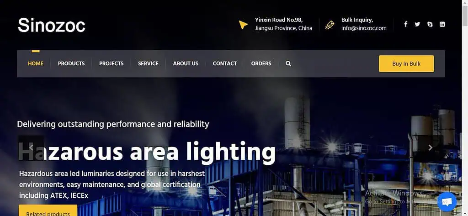Open the blue live chat bubble
The height and width of the screenshot is (216, 468).
tap(447, 202)
